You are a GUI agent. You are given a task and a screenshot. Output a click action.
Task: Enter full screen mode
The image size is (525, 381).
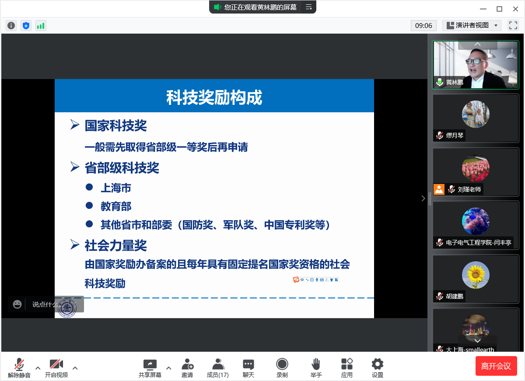[513, 25]
